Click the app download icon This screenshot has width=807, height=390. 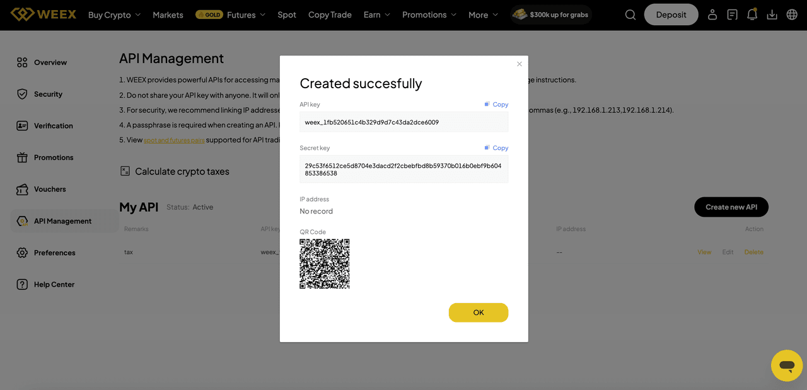pyautogui.click(x=772, y=14)
